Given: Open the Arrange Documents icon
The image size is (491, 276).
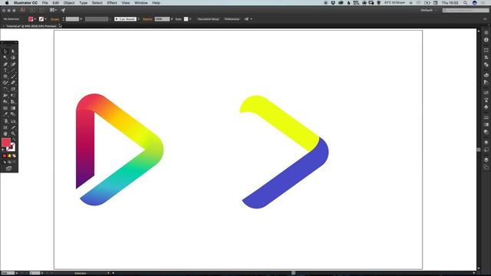Looking at the screenshot, I should pos(52,10).
